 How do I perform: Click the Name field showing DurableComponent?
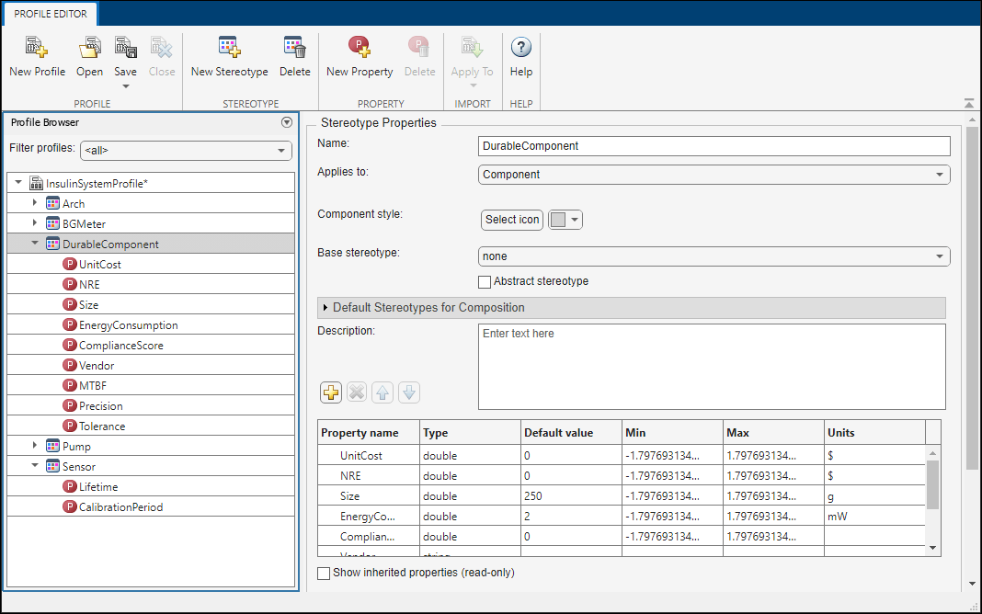pyautogui.click(x=714, y=146)
